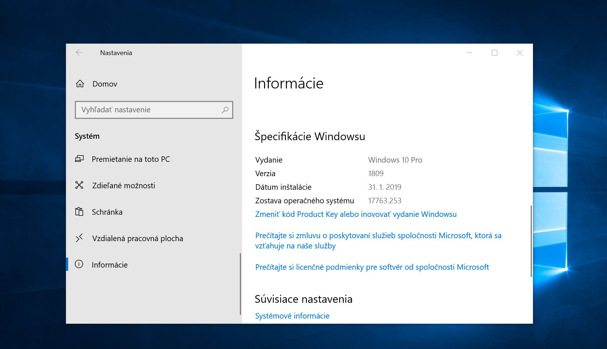
Task: Click the Vydanie label
Action: 269,160
